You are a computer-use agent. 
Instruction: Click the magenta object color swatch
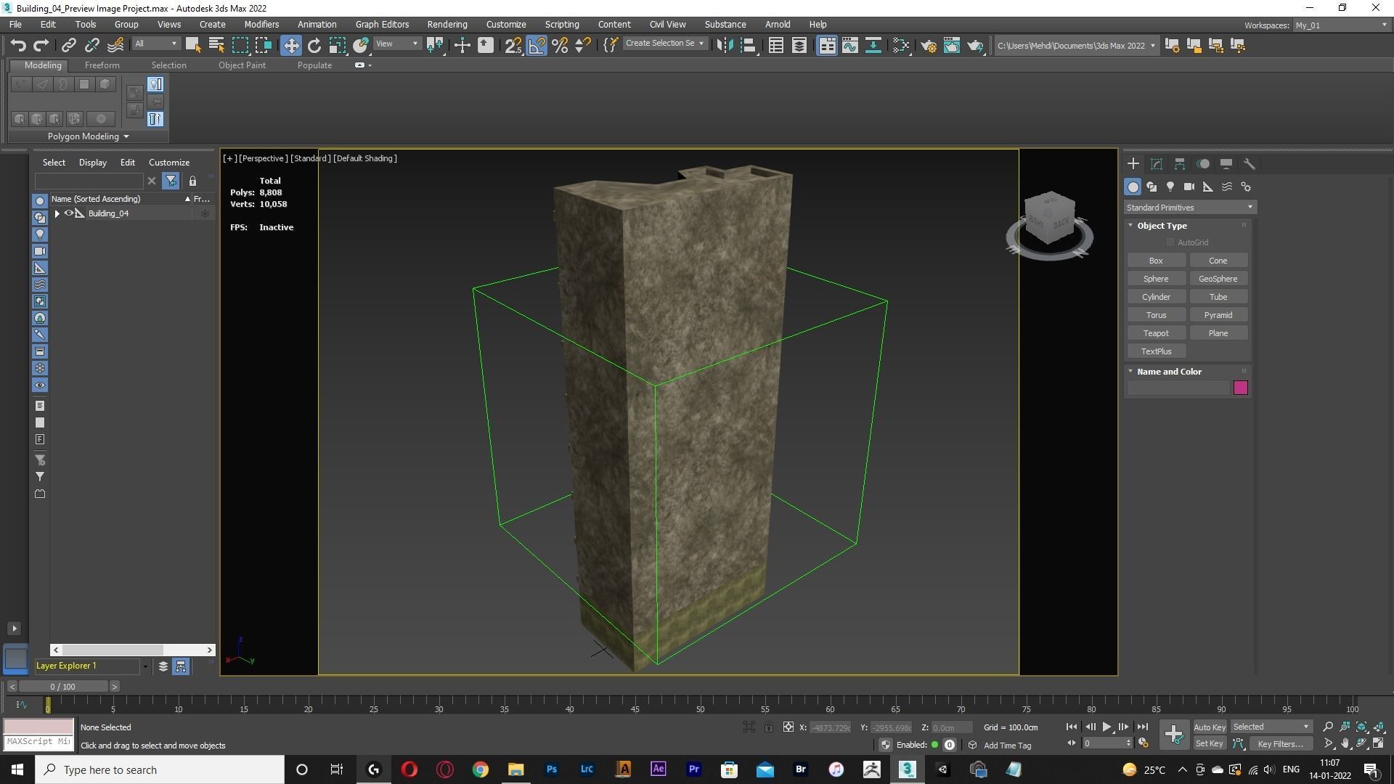(x=1240, y=388)
